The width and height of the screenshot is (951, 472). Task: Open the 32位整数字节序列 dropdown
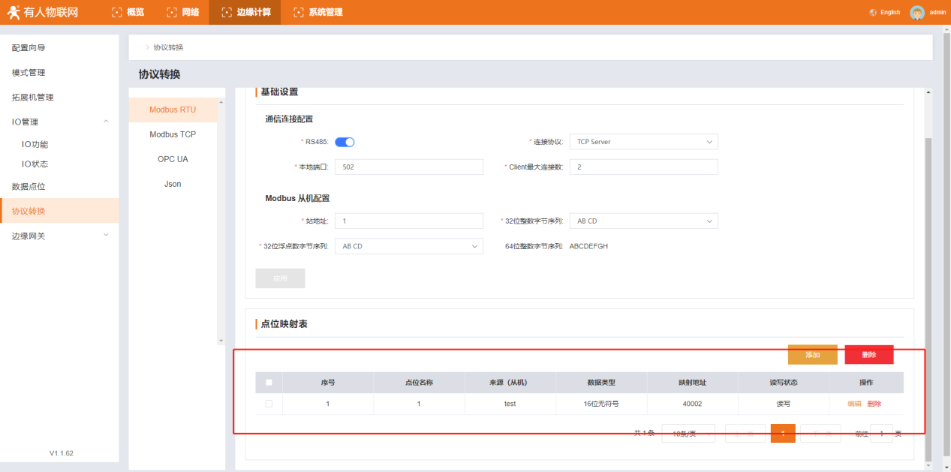pyautogui.click(x=643, y=221)
